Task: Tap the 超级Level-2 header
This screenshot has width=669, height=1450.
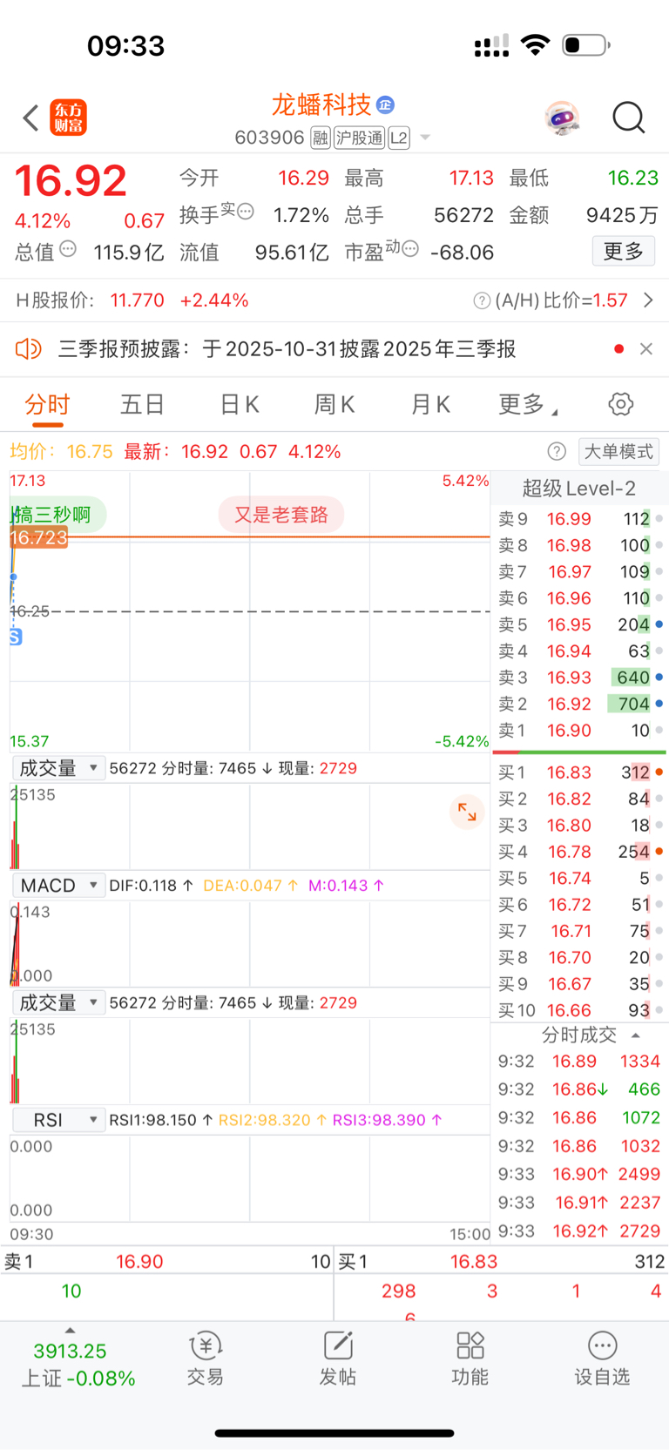Action: 578,489
